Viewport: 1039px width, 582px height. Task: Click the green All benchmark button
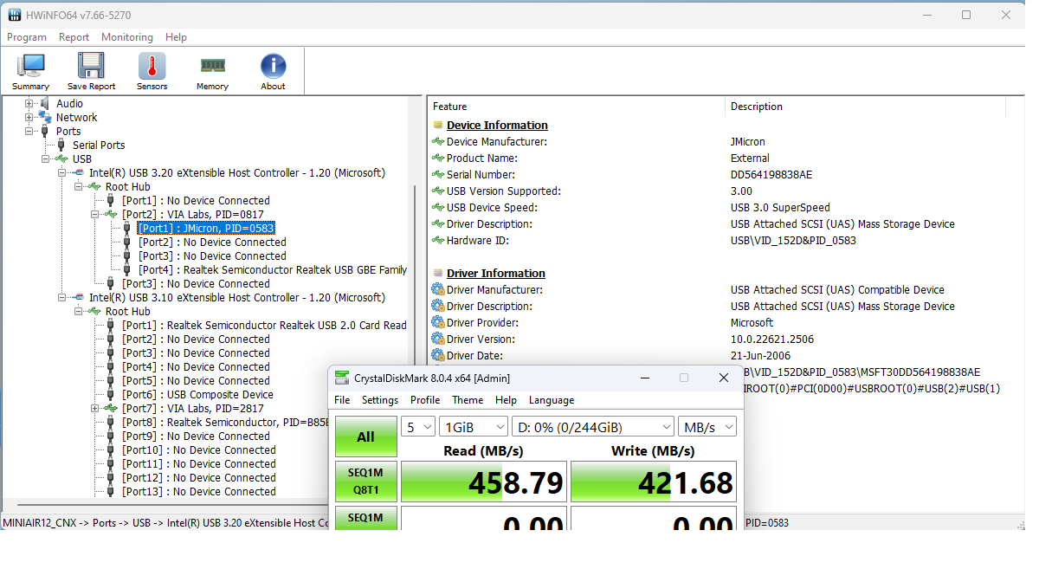coord(366,437)
